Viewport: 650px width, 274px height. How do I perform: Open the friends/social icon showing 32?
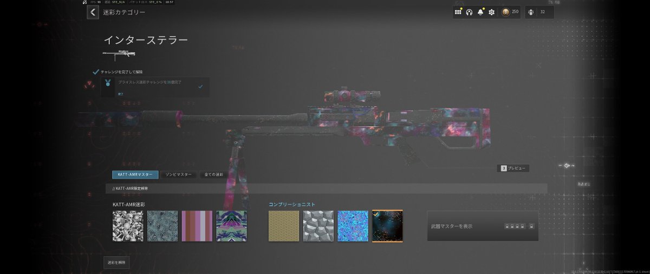pos(532,12)
